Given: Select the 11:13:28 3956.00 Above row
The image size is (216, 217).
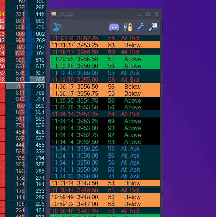Looking at the screenshot, I should [105, 66].
